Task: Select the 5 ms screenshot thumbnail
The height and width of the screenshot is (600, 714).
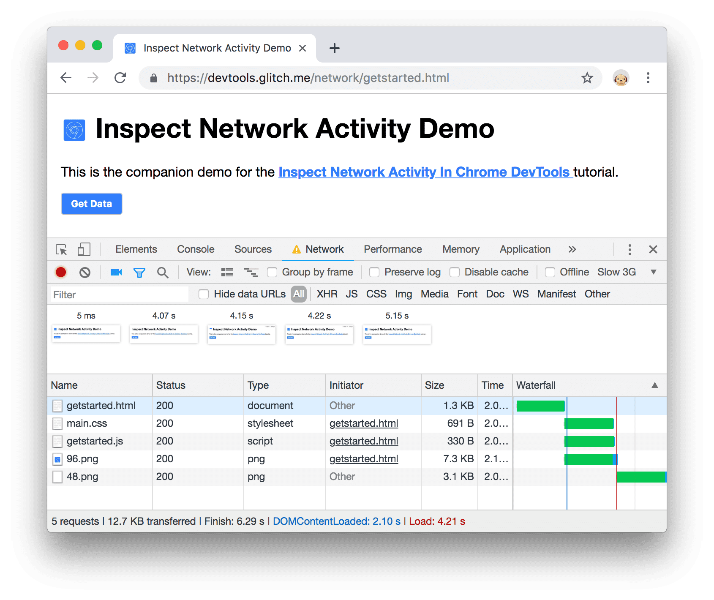Action: (x=86, y=333)
